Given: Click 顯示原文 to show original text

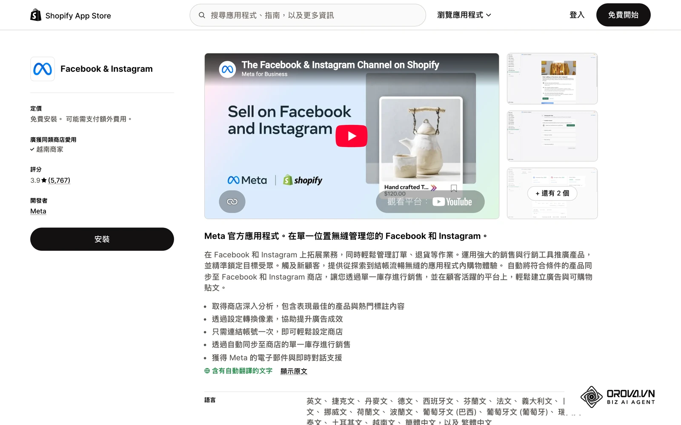Looking at the screenshot, I should (x=294, y=371).
